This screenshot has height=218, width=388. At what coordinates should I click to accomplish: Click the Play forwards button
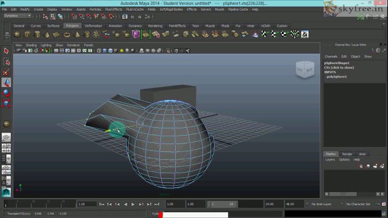[133, 205]
